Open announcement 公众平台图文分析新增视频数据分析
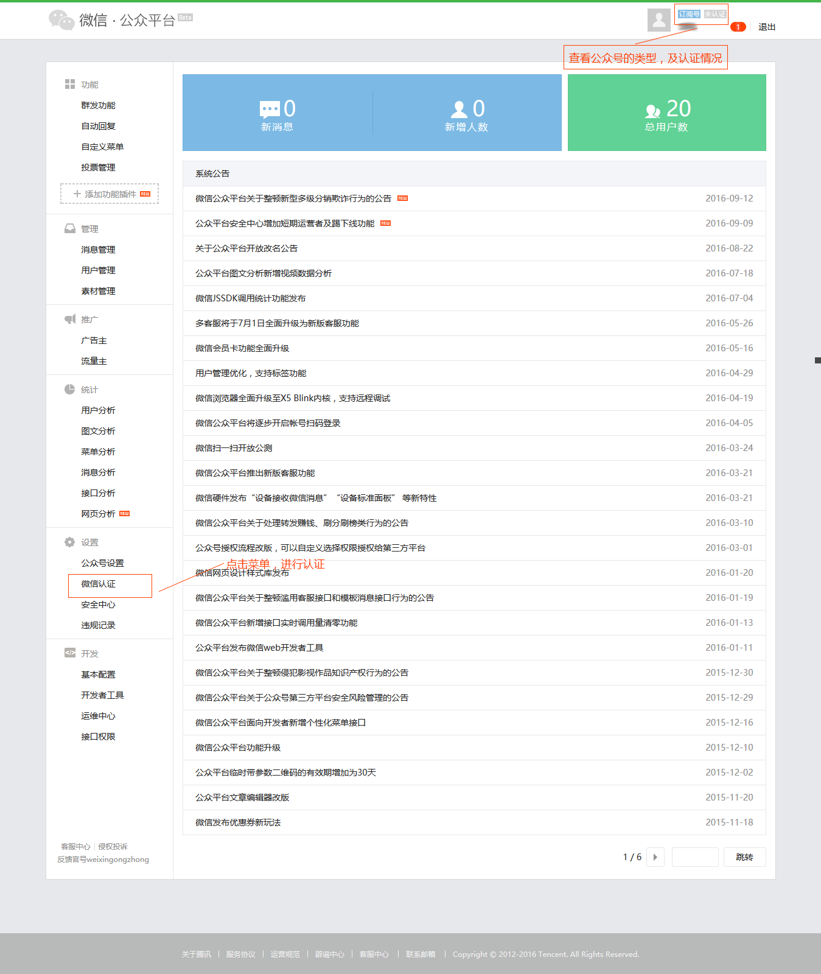The image size is (821, 974). pos(264,273)
